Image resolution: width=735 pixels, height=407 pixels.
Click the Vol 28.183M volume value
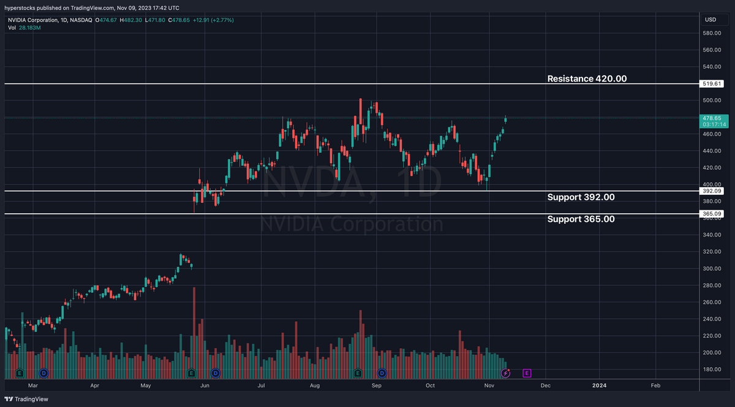click(29, 27)
